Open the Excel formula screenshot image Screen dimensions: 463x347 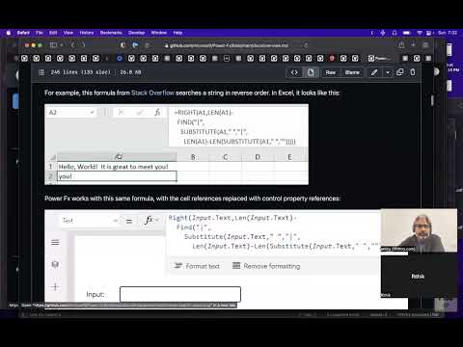177,145
